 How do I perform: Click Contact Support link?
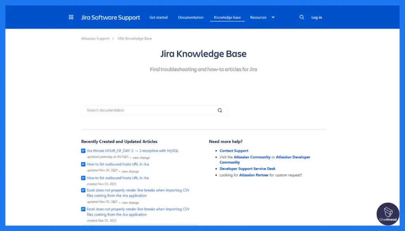click(234, 150)
